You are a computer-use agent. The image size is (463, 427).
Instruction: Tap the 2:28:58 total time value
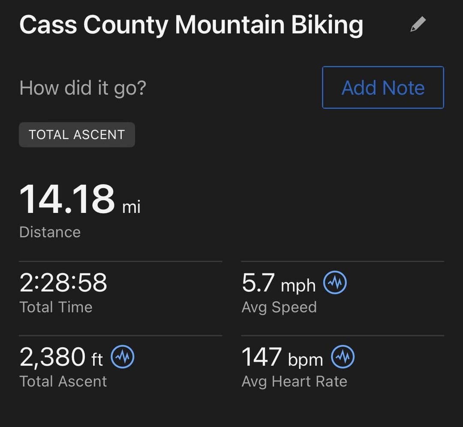tap(63, 282)
